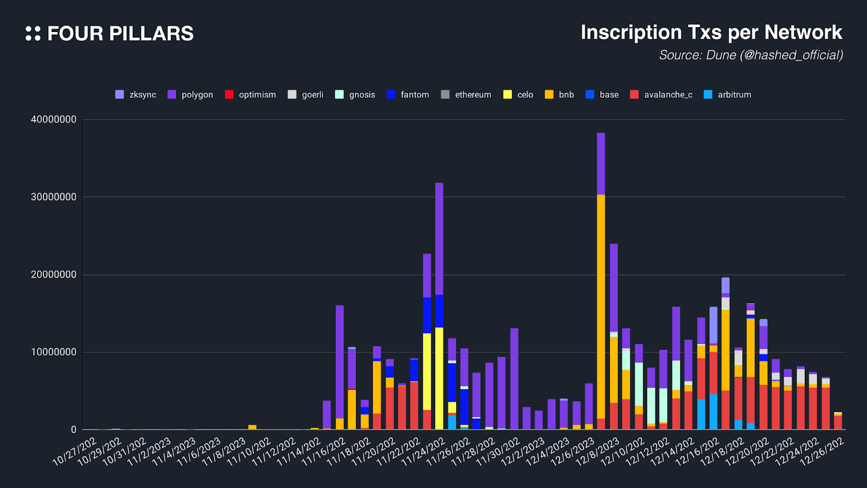Click the arbitrum legend light-blue square
Viewport: 867px width, 488px height.
click(x=708, y=94)
